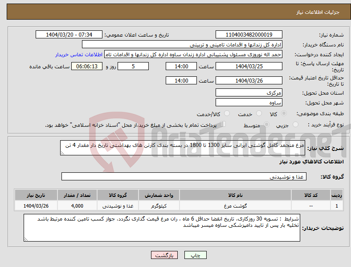Click the بازگشت back button
This screenshot has height=267, width=351.
164,255
